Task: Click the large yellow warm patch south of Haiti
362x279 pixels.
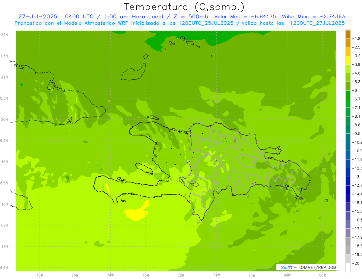Action: (137, 213)
